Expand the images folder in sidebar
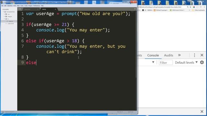The height and width of the screenshot is (116, 207). (x=4, y=16)
